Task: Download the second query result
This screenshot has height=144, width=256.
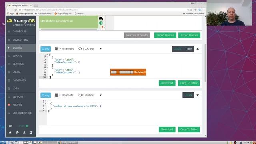Action: [x=167, y=130]
